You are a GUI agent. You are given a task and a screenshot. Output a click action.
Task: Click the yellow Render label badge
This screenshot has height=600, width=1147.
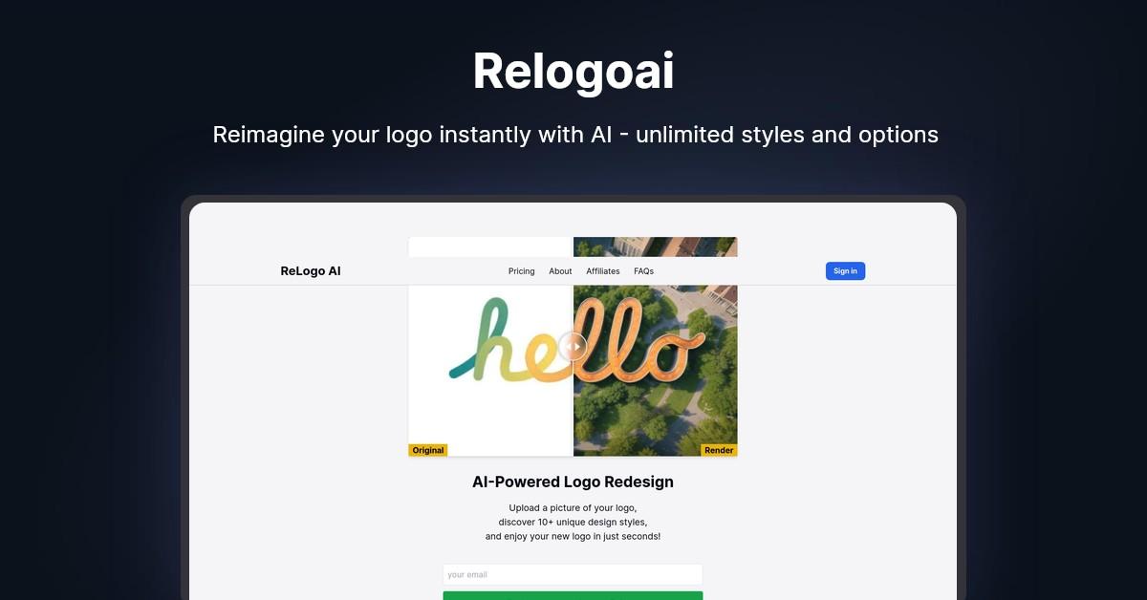(x=719, y=450)
